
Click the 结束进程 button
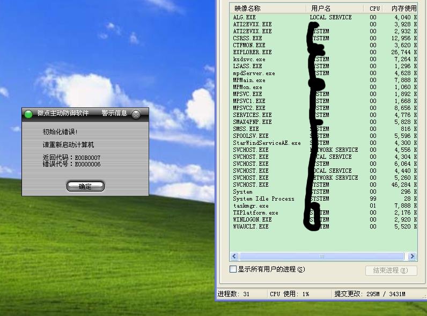click(391, 270)
